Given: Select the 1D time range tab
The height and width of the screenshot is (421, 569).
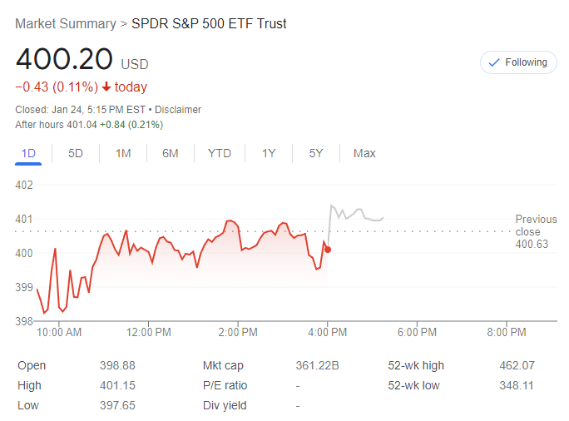Looking at the screenshot, I should click(x=28, y=153).
